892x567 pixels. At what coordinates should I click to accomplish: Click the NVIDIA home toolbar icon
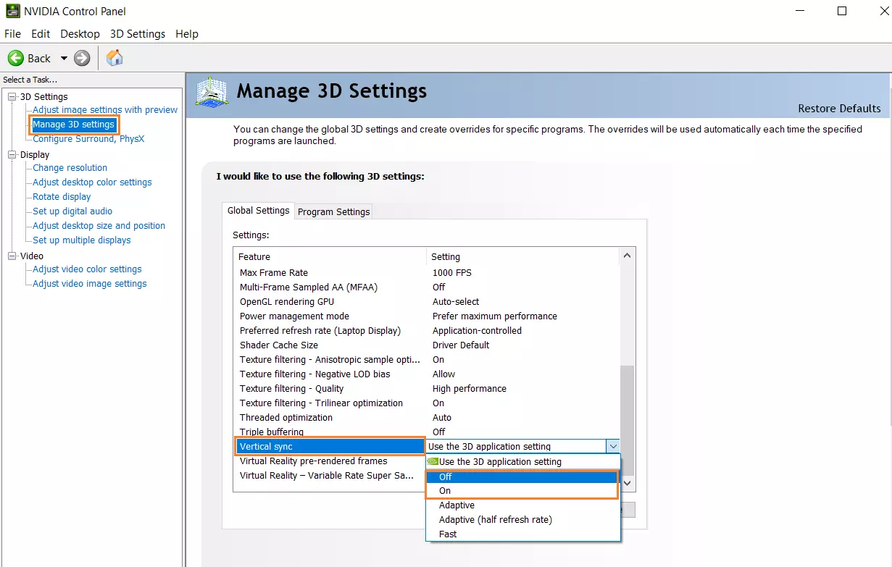pos(114,58)
